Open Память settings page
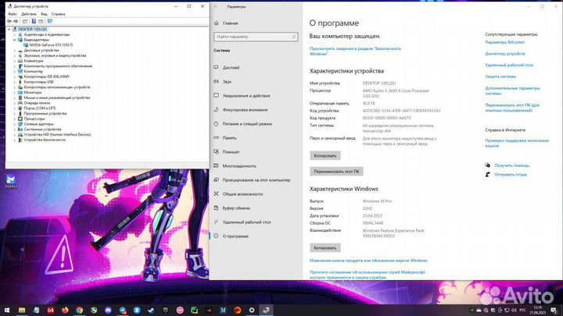The height and width of the screenshot is (316, 563). [x=229, y=137]
